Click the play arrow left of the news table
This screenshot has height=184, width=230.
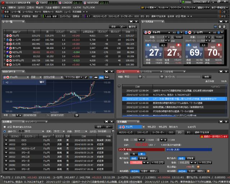click(x=119, y=86)
